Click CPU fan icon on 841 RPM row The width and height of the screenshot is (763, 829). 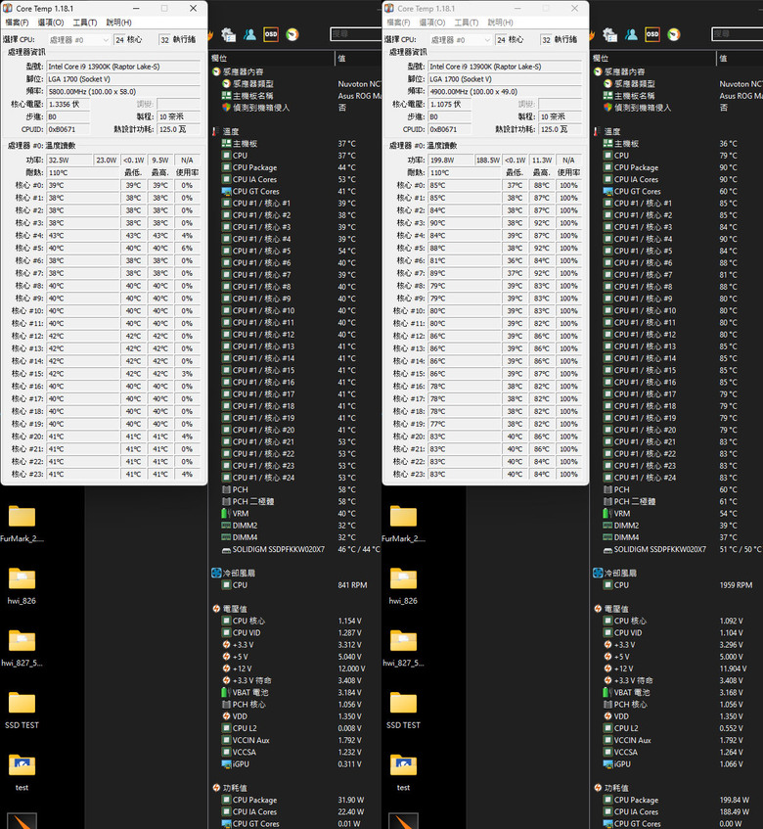coord(226,584)
